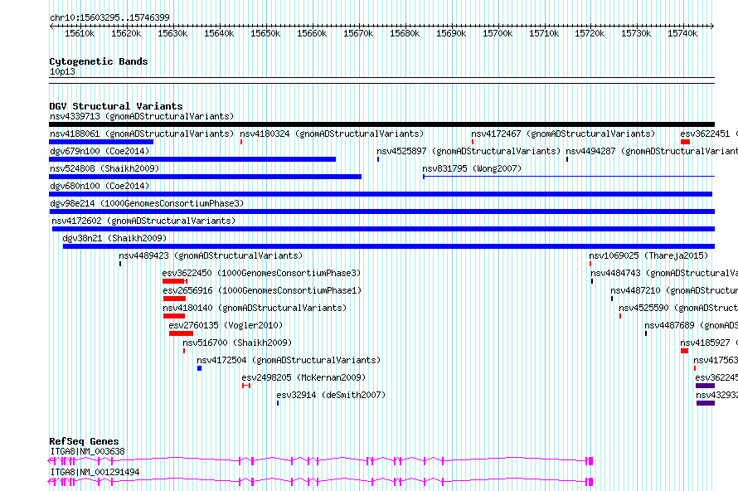Click the 15720k ruler position

click(590, 33)
